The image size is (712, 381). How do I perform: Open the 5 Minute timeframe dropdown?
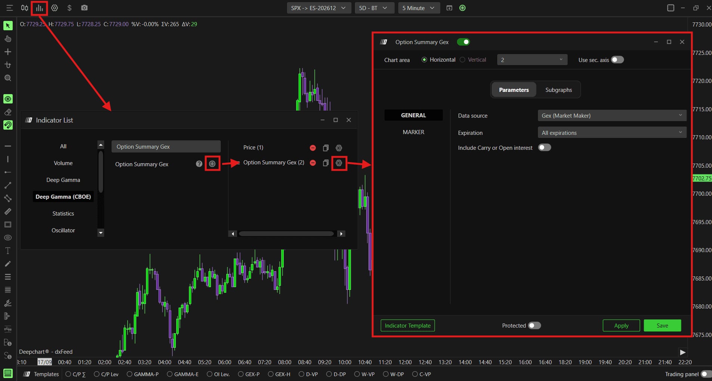pos(419,8)
